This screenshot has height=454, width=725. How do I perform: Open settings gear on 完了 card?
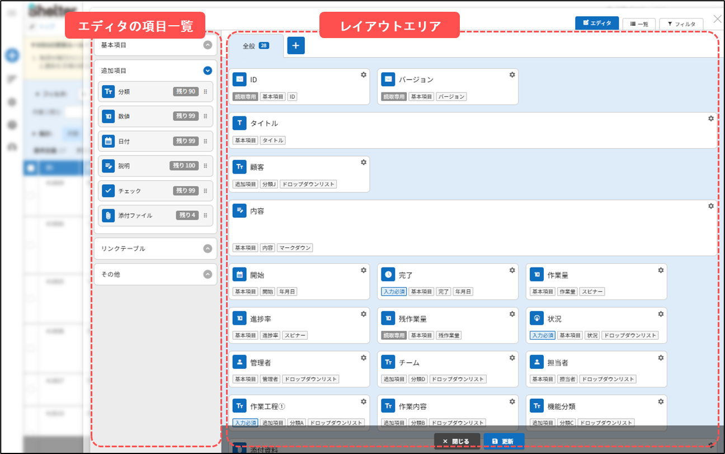coord(512,270)
